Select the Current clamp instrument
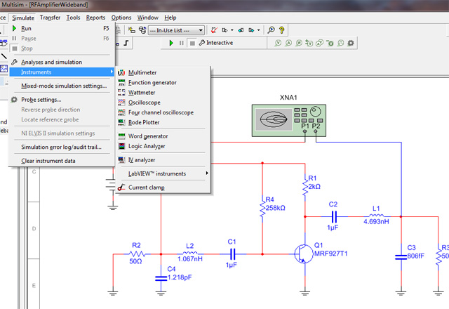449x309 pixels. pos(163,188)
